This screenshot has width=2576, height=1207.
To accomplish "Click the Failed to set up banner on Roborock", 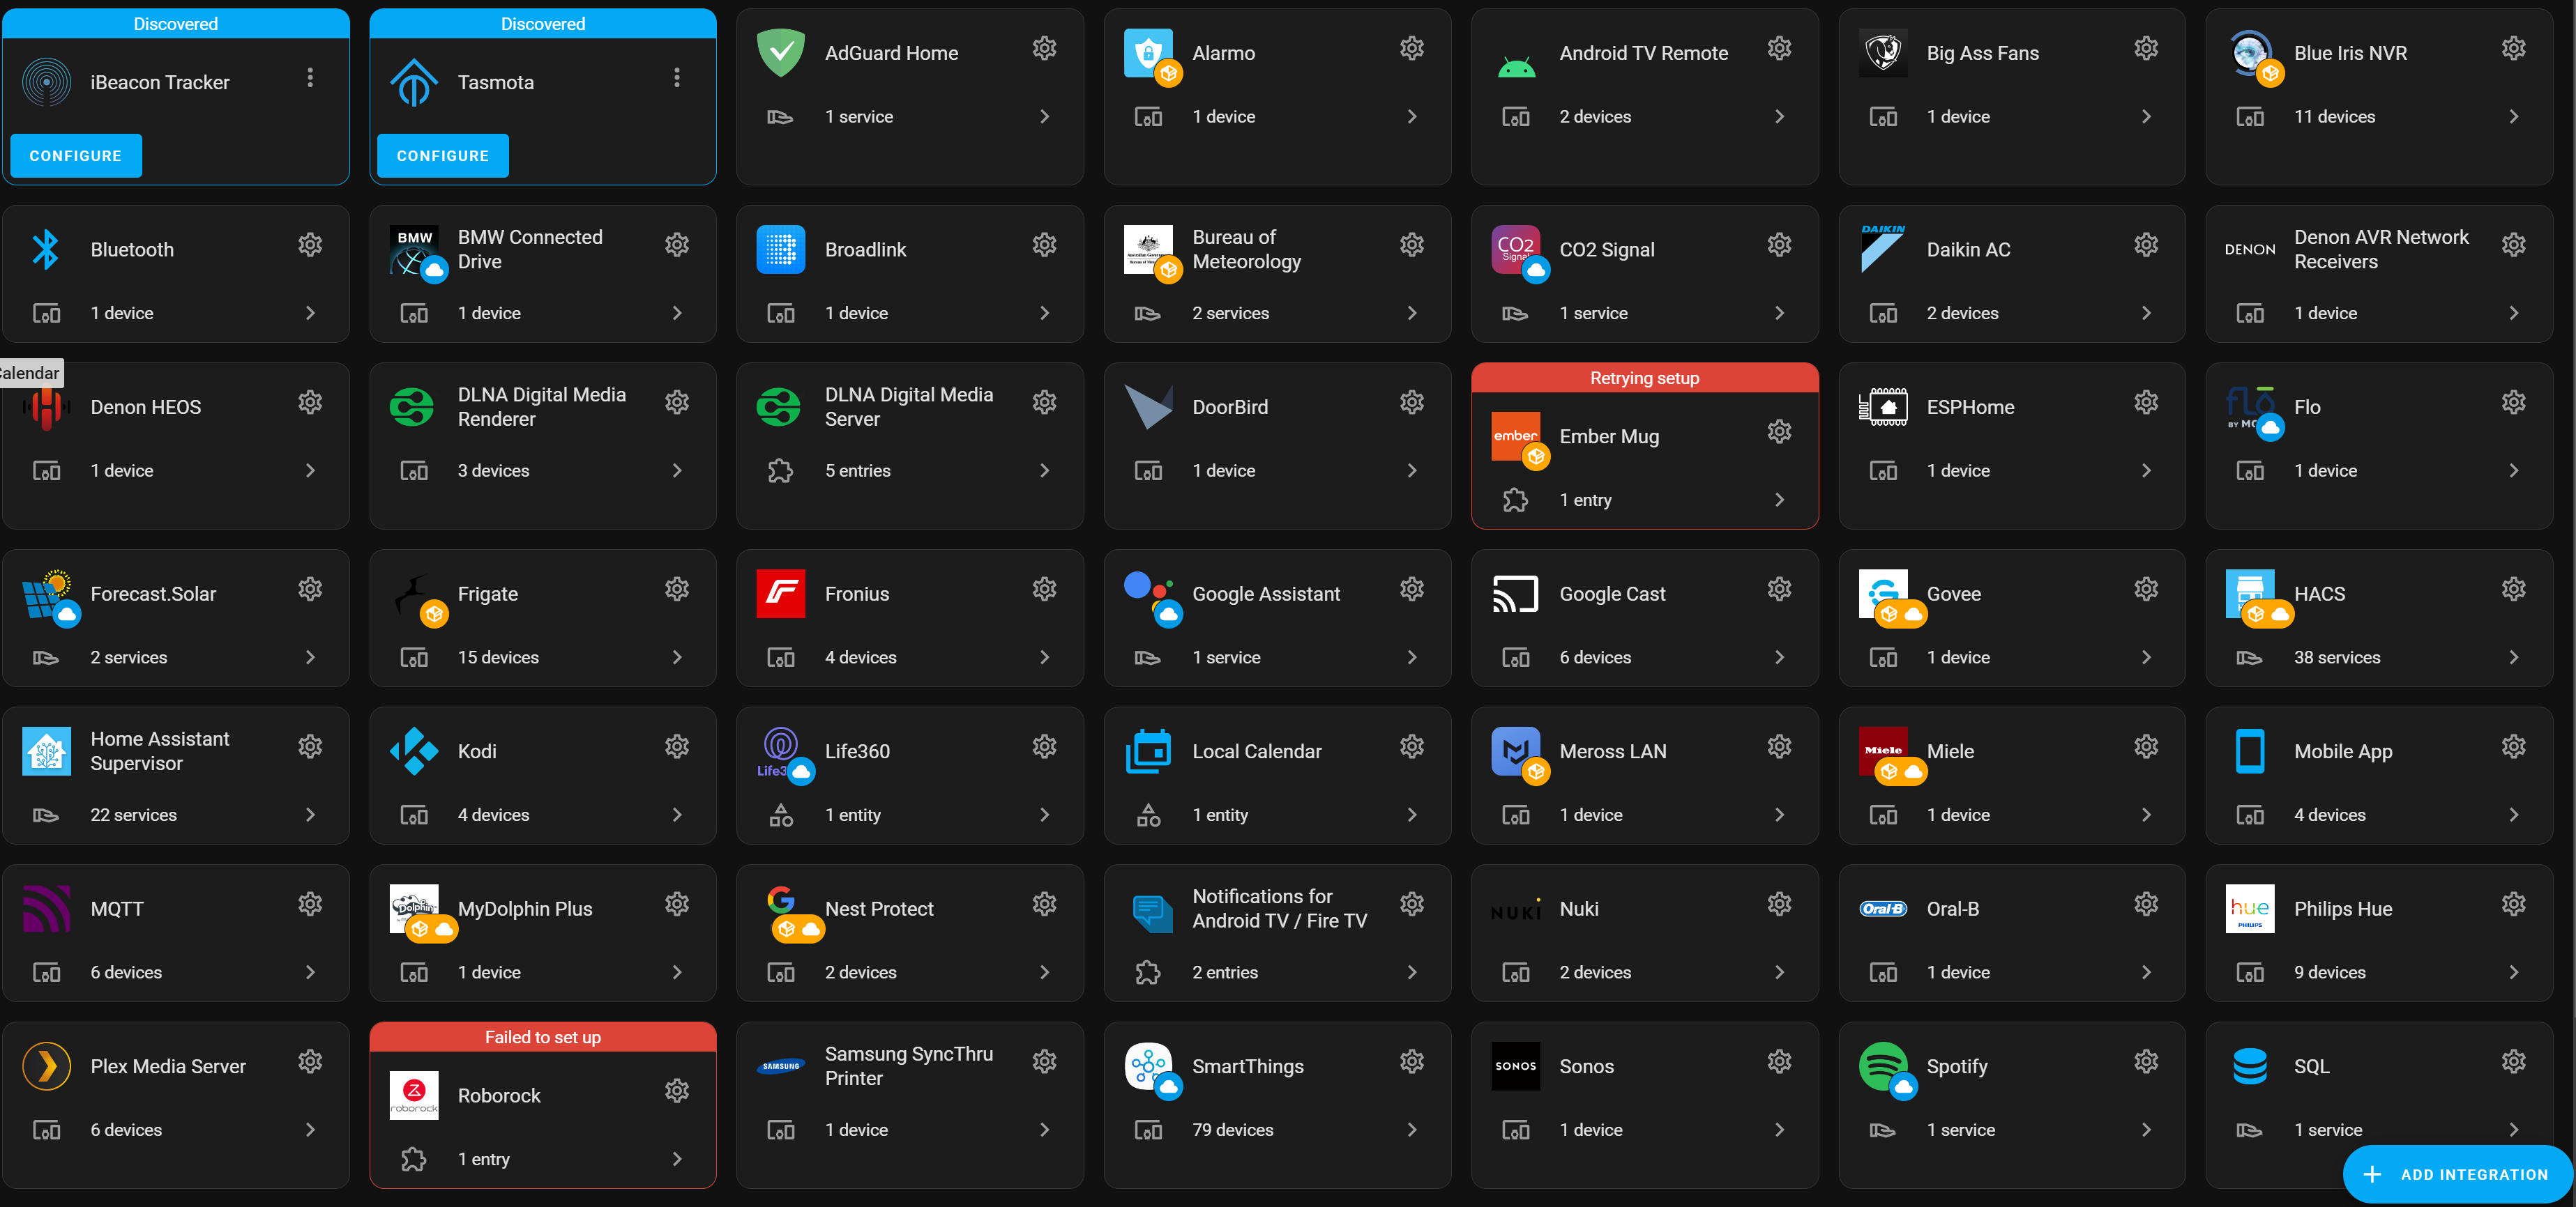I will (x=542, y=1037).
